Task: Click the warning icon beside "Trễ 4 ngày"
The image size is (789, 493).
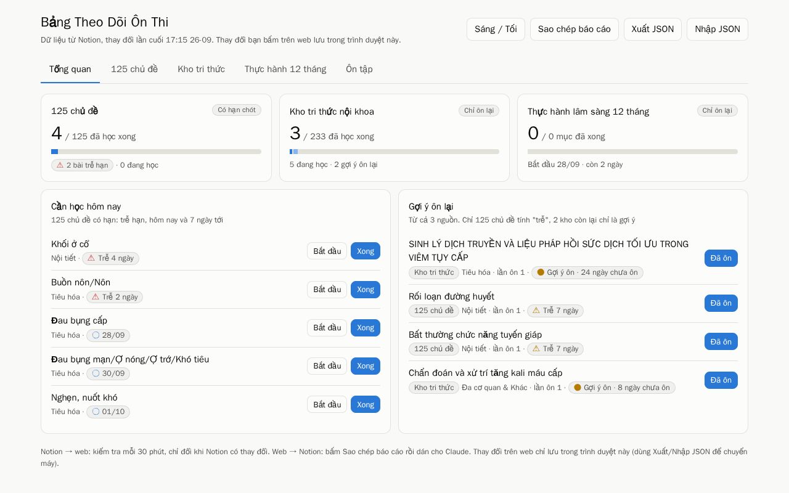Action: tap(91, 258)
